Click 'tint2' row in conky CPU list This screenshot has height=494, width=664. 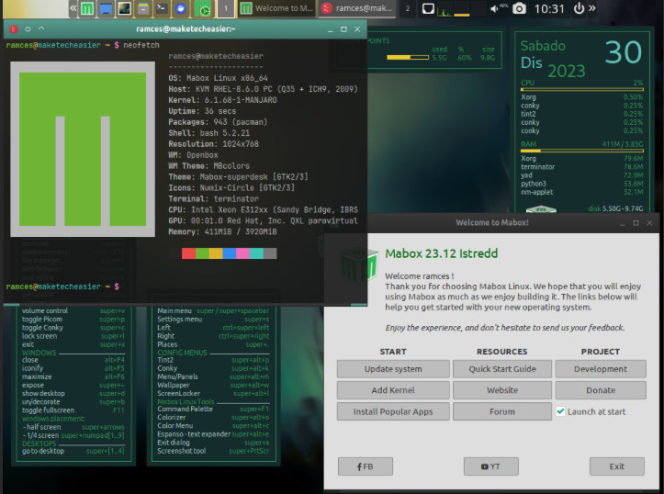(x=582, y=114)
